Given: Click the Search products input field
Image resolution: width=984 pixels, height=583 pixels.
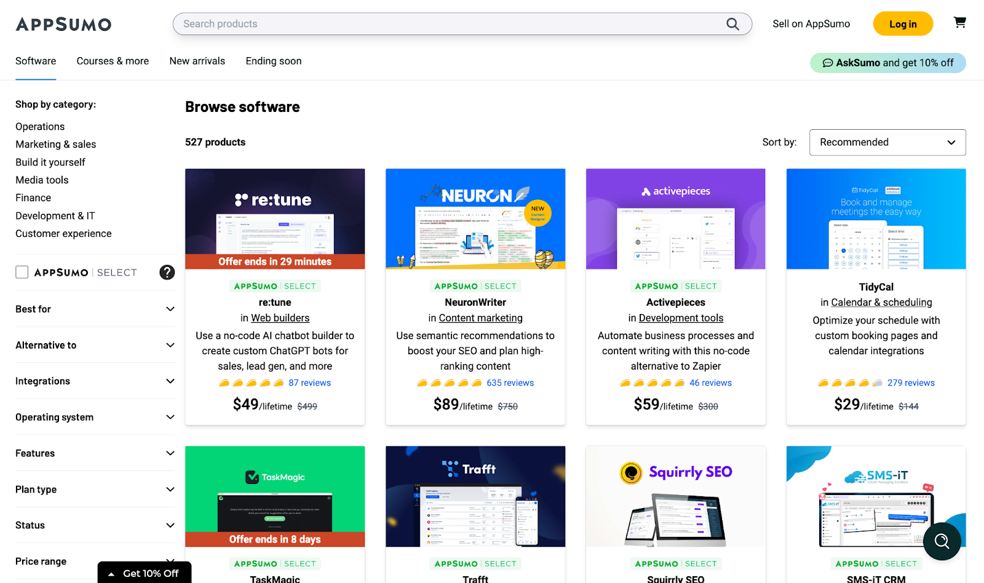Looking at the screenshot, I should [x=452, y=24].
